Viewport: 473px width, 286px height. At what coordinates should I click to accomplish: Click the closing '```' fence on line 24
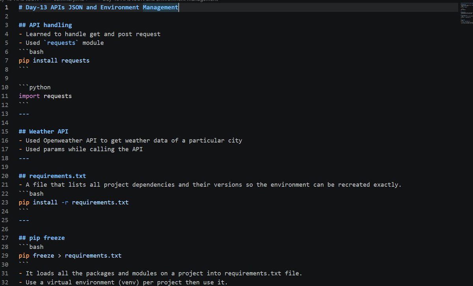[24, 211]
